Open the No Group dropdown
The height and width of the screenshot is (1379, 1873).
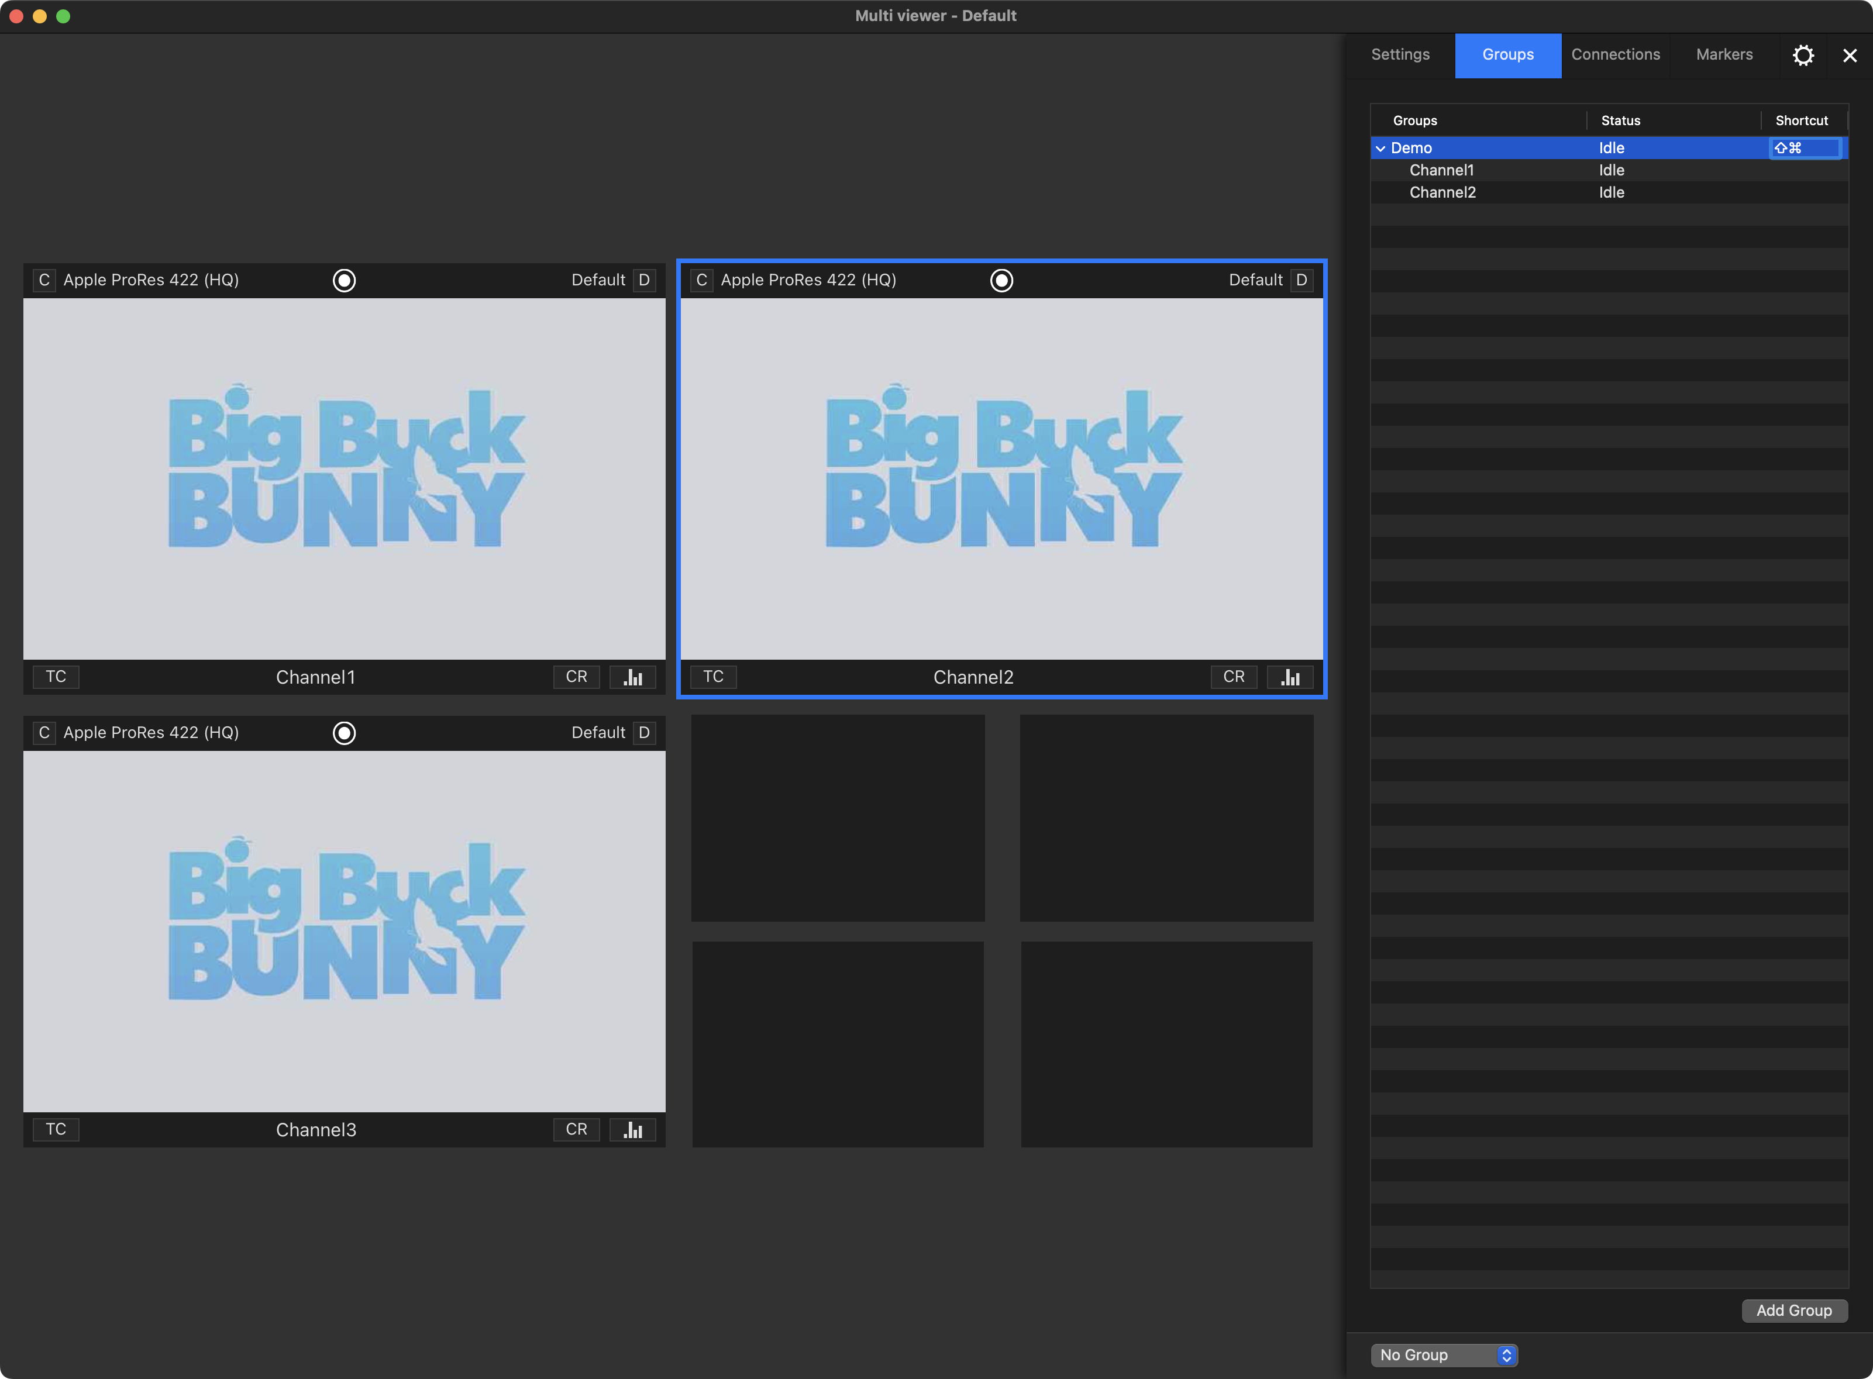(x=1445, y=1355)
